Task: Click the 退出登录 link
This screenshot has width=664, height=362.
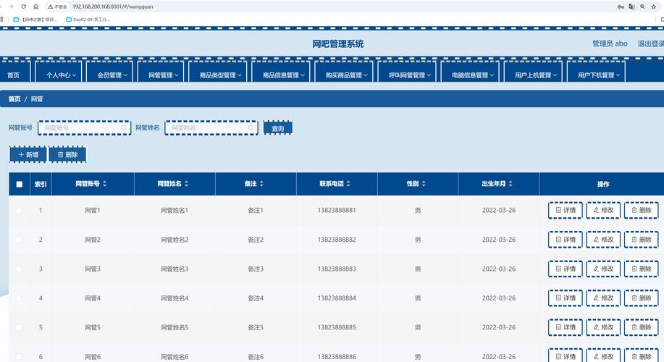Action: pos(651,43)
